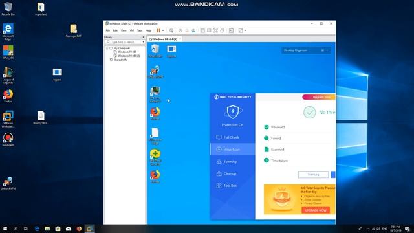
Task: Open the notification center on host taskbar
Action: [x=408, y=228]
